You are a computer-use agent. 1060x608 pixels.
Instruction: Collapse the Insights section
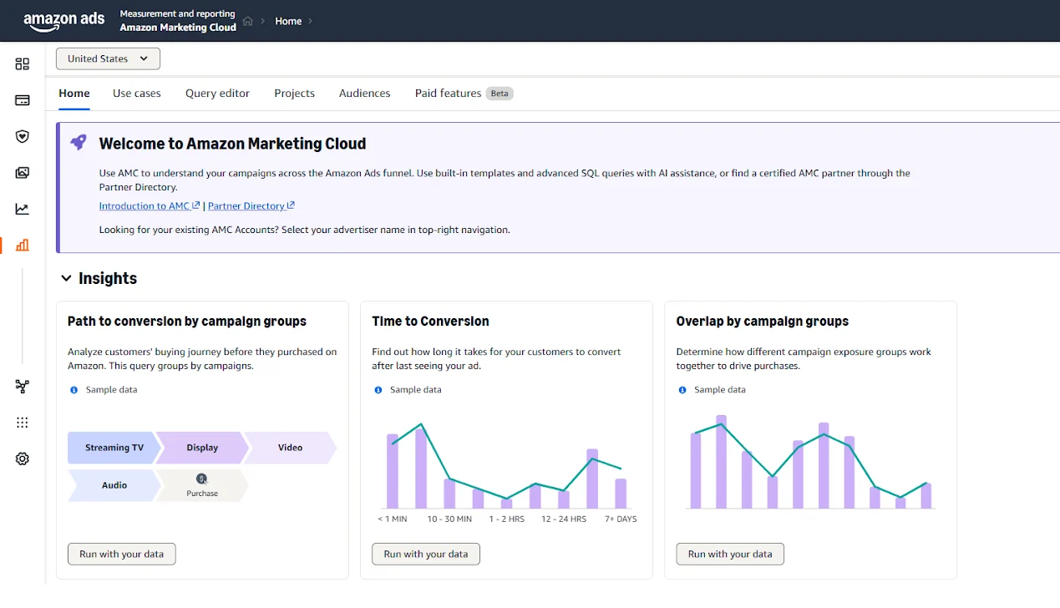pos(66,278)
